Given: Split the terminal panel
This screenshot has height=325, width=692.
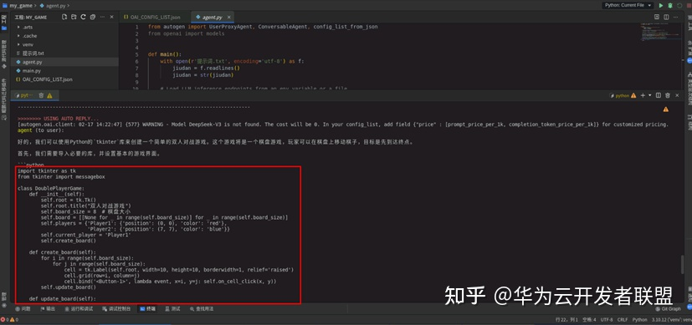Looking at the screenshot, I should (x=658, y=95).
